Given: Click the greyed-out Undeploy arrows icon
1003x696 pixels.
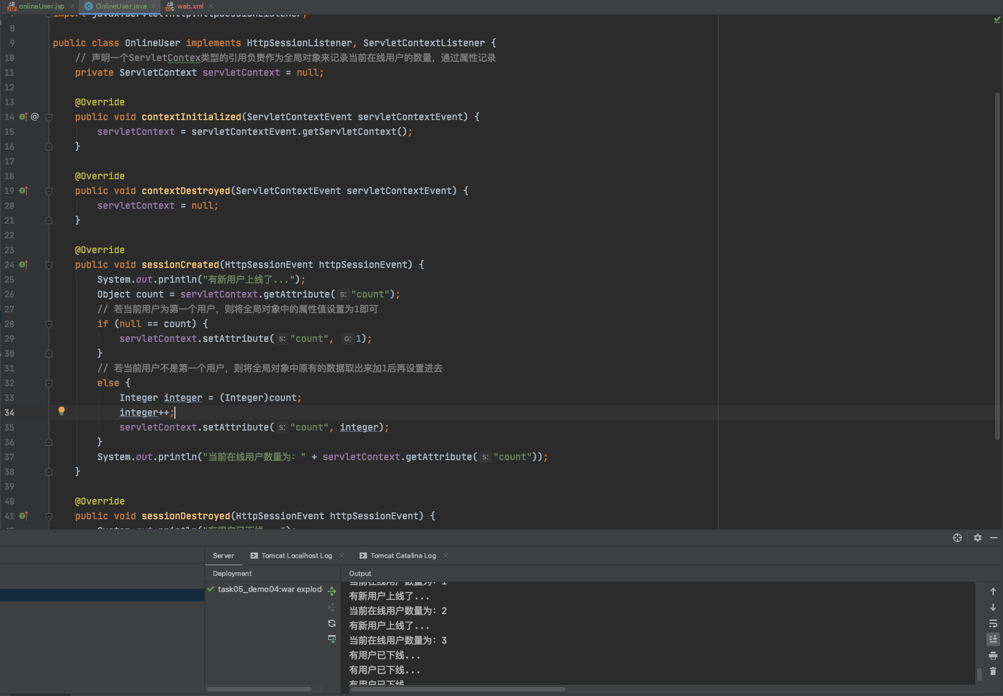Looking at the screenshot, I should (332, 607).
